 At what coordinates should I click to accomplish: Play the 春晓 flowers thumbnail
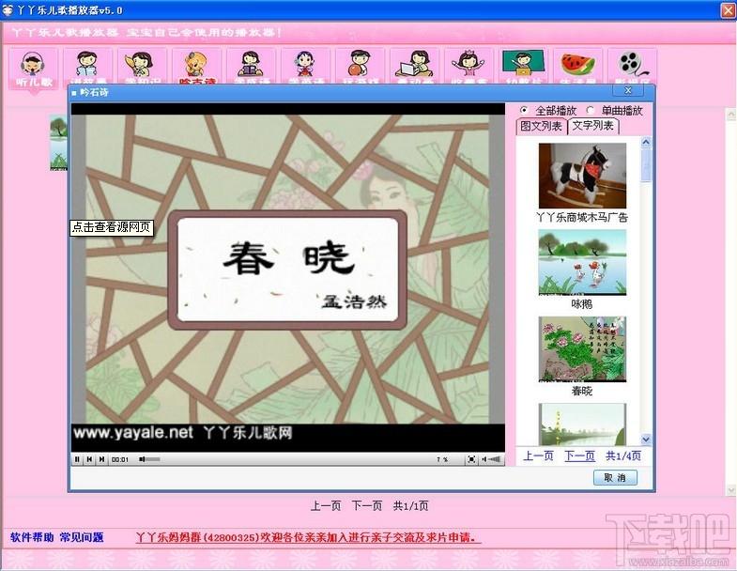pyautogui.click(x=582, y=349)
